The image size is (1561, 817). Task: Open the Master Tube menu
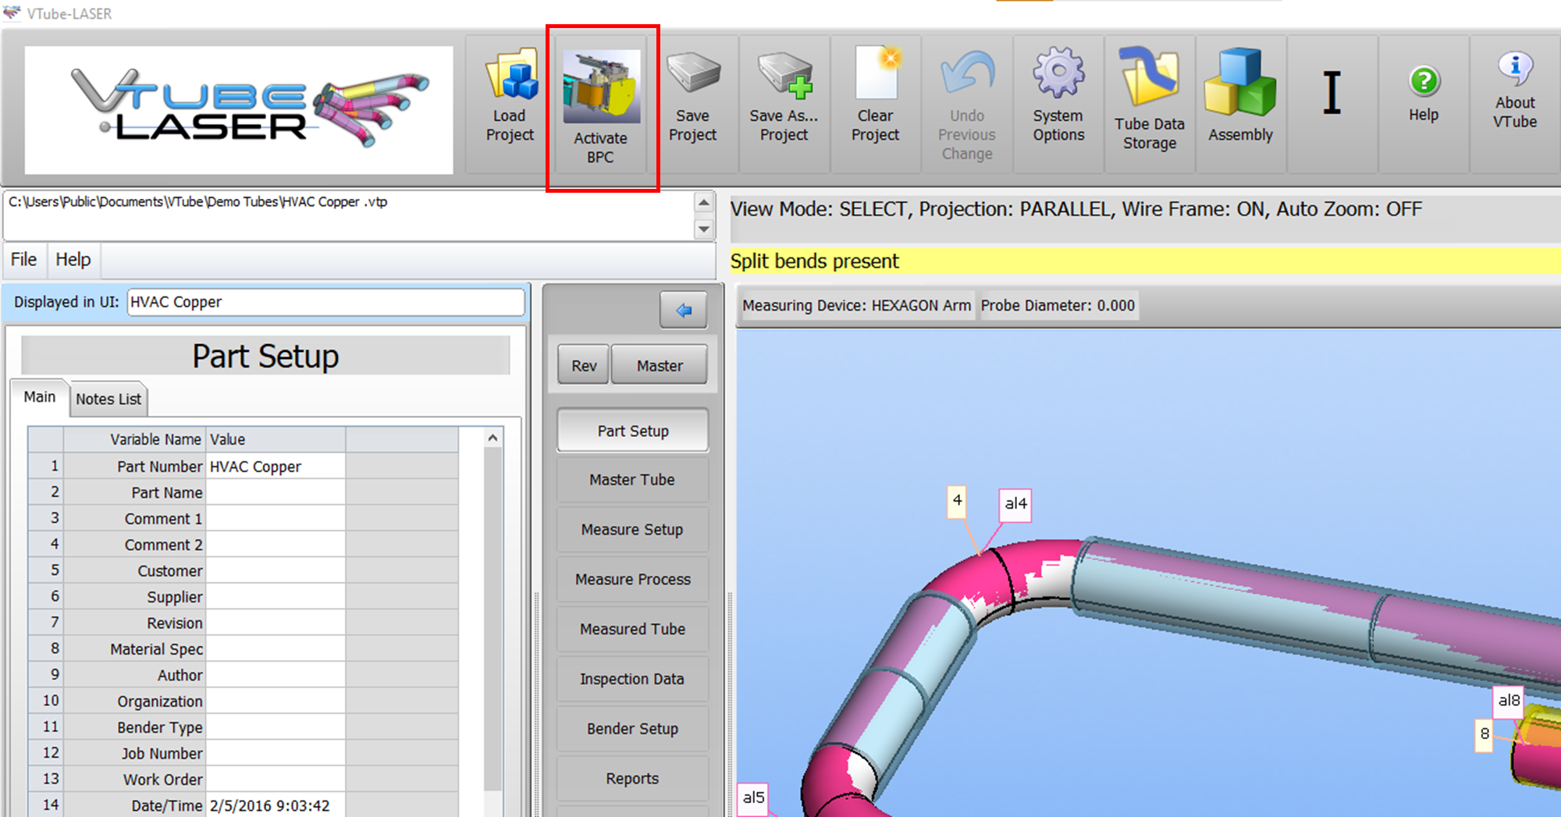click(633, 480)
